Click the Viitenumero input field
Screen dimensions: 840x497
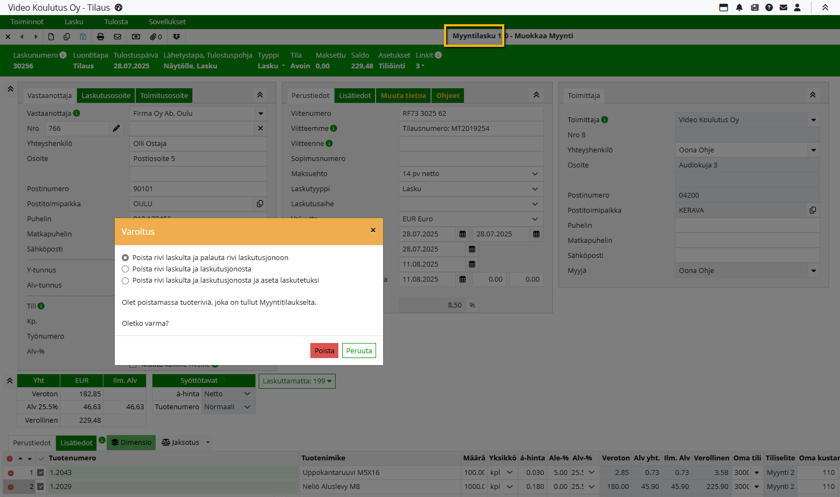coord(470,114)
